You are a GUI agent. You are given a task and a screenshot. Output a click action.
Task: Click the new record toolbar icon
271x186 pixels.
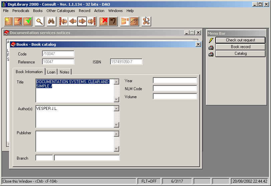click(x=8, y=21)
